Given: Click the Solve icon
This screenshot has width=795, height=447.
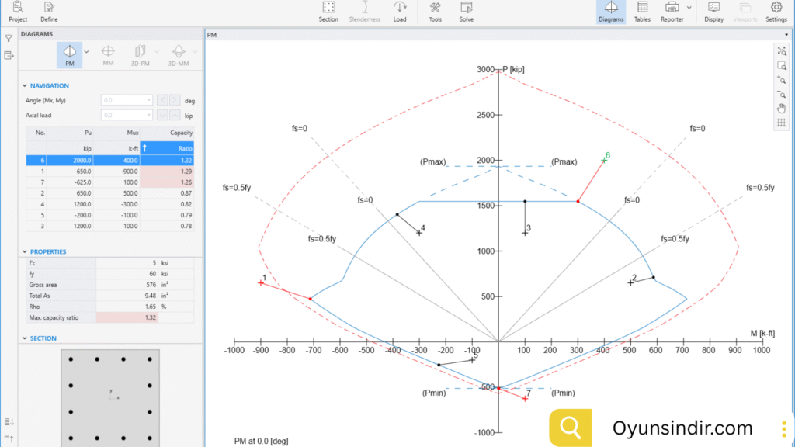Looking at the screenshot, I should click(466, 12).
